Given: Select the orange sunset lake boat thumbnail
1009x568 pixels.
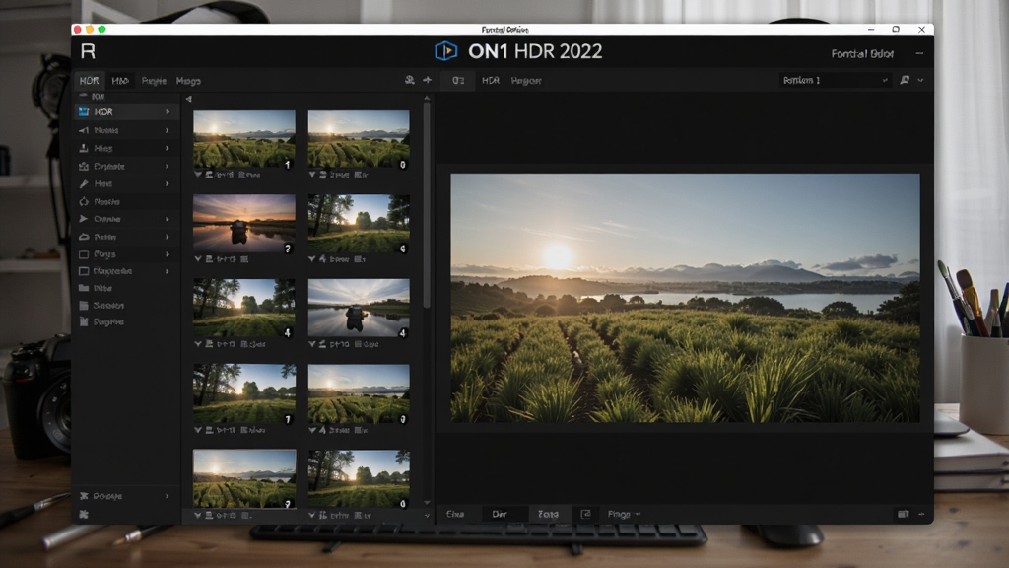Looking at the screenshot, I should tap(244, 224).
